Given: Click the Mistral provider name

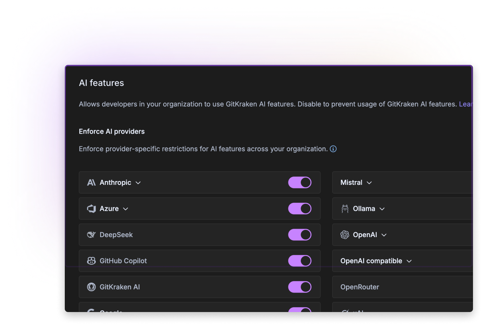Looking at the screenshot, I should 351,182.
